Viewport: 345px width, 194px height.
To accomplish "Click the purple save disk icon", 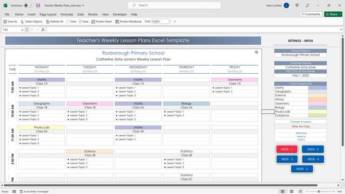I will coord(38,5).
